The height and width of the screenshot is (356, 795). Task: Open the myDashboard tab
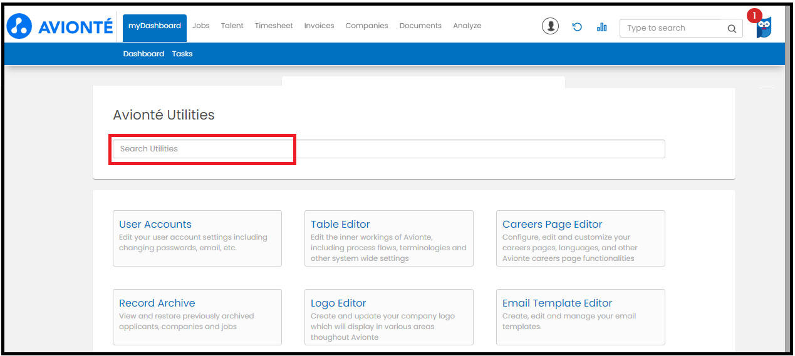155,28
